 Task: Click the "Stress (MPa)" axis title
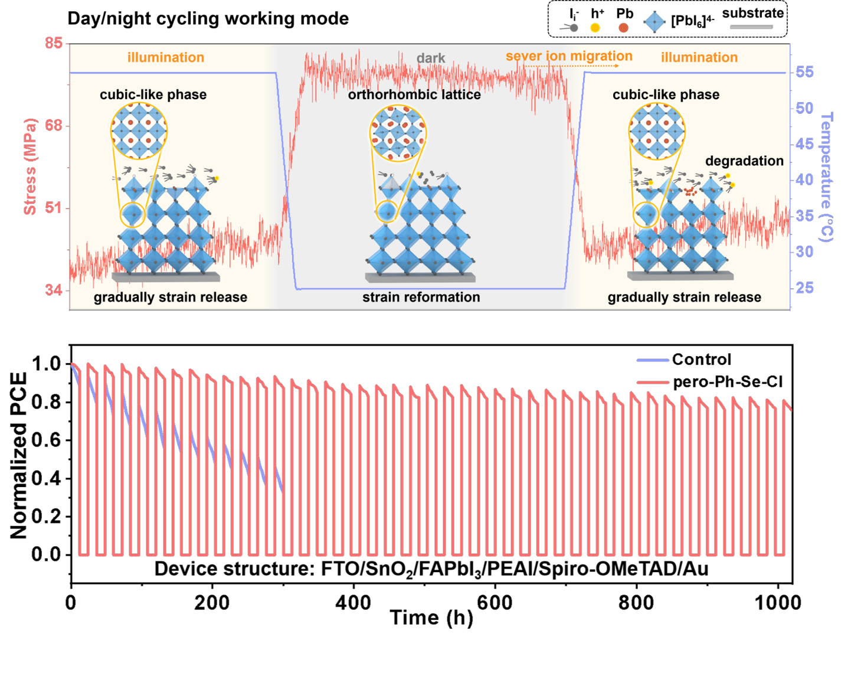(x=30, y=167)
